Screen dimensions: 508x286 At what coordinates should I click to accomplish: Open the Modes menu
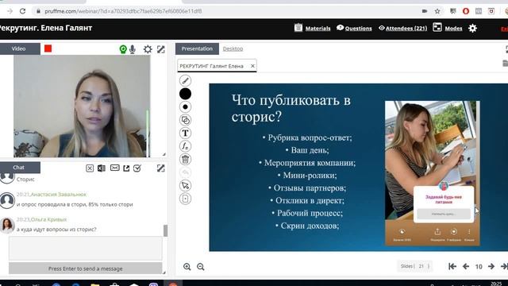pyautogui.click(x=453, y=29)
